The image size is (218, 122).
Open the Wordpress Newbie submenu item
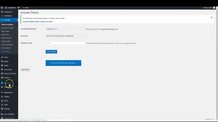click(7, 28)
